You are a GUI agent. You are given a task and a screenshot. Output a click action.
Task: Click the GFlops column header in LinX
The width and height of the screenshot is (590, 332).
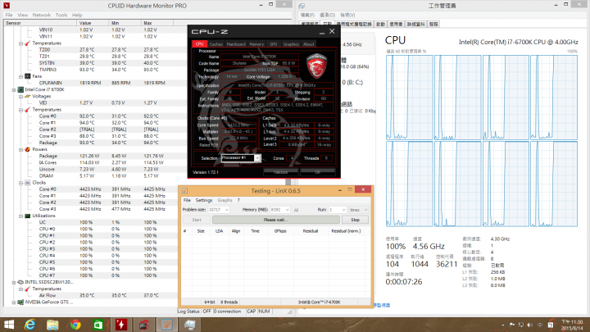[x=280, y=231]
